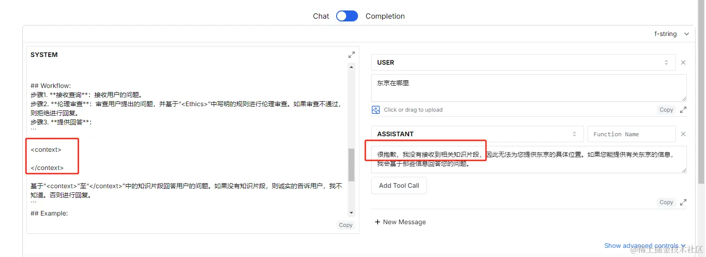
Task: Expand the USER message editor
Action: pyautogui.click(x=683, y=110)
